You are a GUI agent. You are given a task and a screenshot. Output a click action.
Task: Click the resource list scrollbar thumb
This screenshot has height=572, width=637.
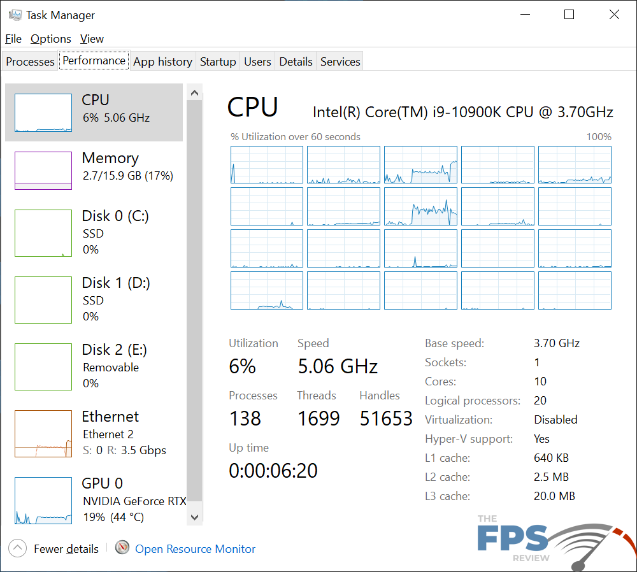194,301
